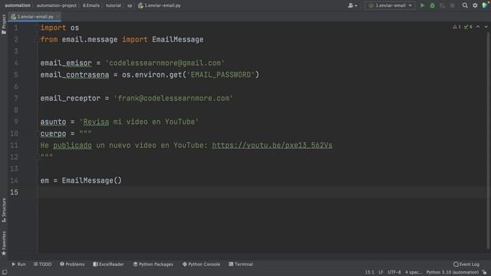Open the Structure tool window sidebar tab
The width and height of the screenshot is (491, 276).
pyautogui.click(x=4, y=210)
